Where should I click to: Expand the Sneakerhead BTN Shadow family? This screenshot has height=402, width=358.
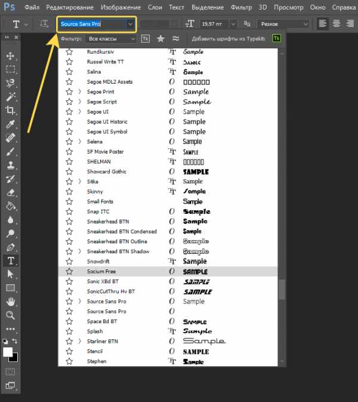coord(79,251)
